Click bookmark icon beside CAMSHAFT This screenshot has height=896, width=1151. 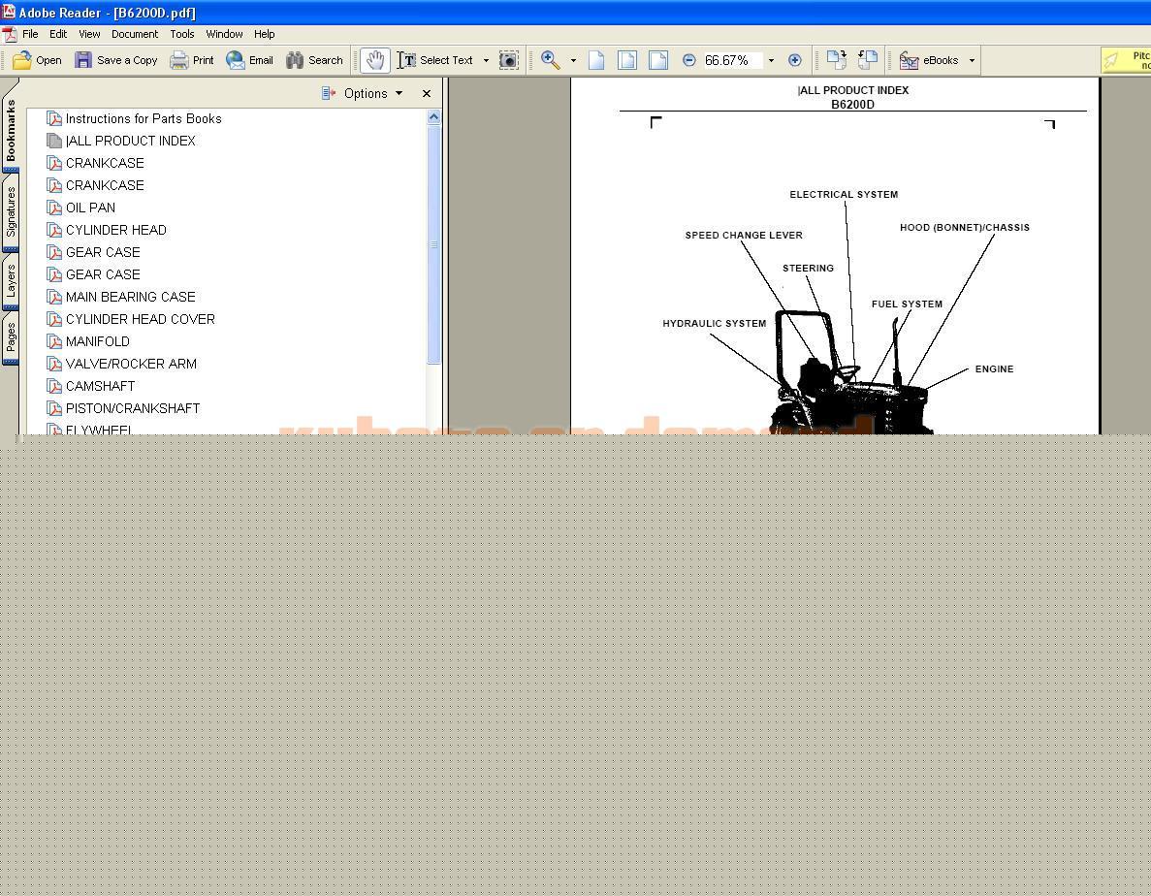coord(54,386)
